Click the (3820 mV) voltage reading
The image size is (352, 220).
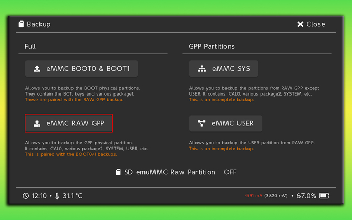276,196
